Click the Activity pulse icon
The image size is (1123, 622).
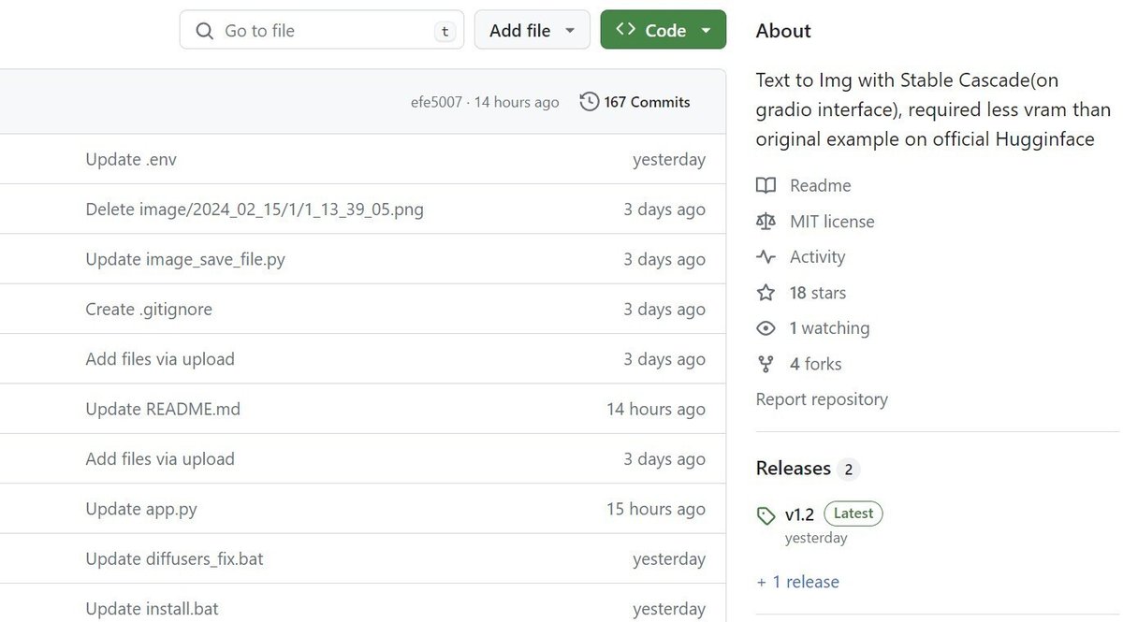click(x=766, y=257)
